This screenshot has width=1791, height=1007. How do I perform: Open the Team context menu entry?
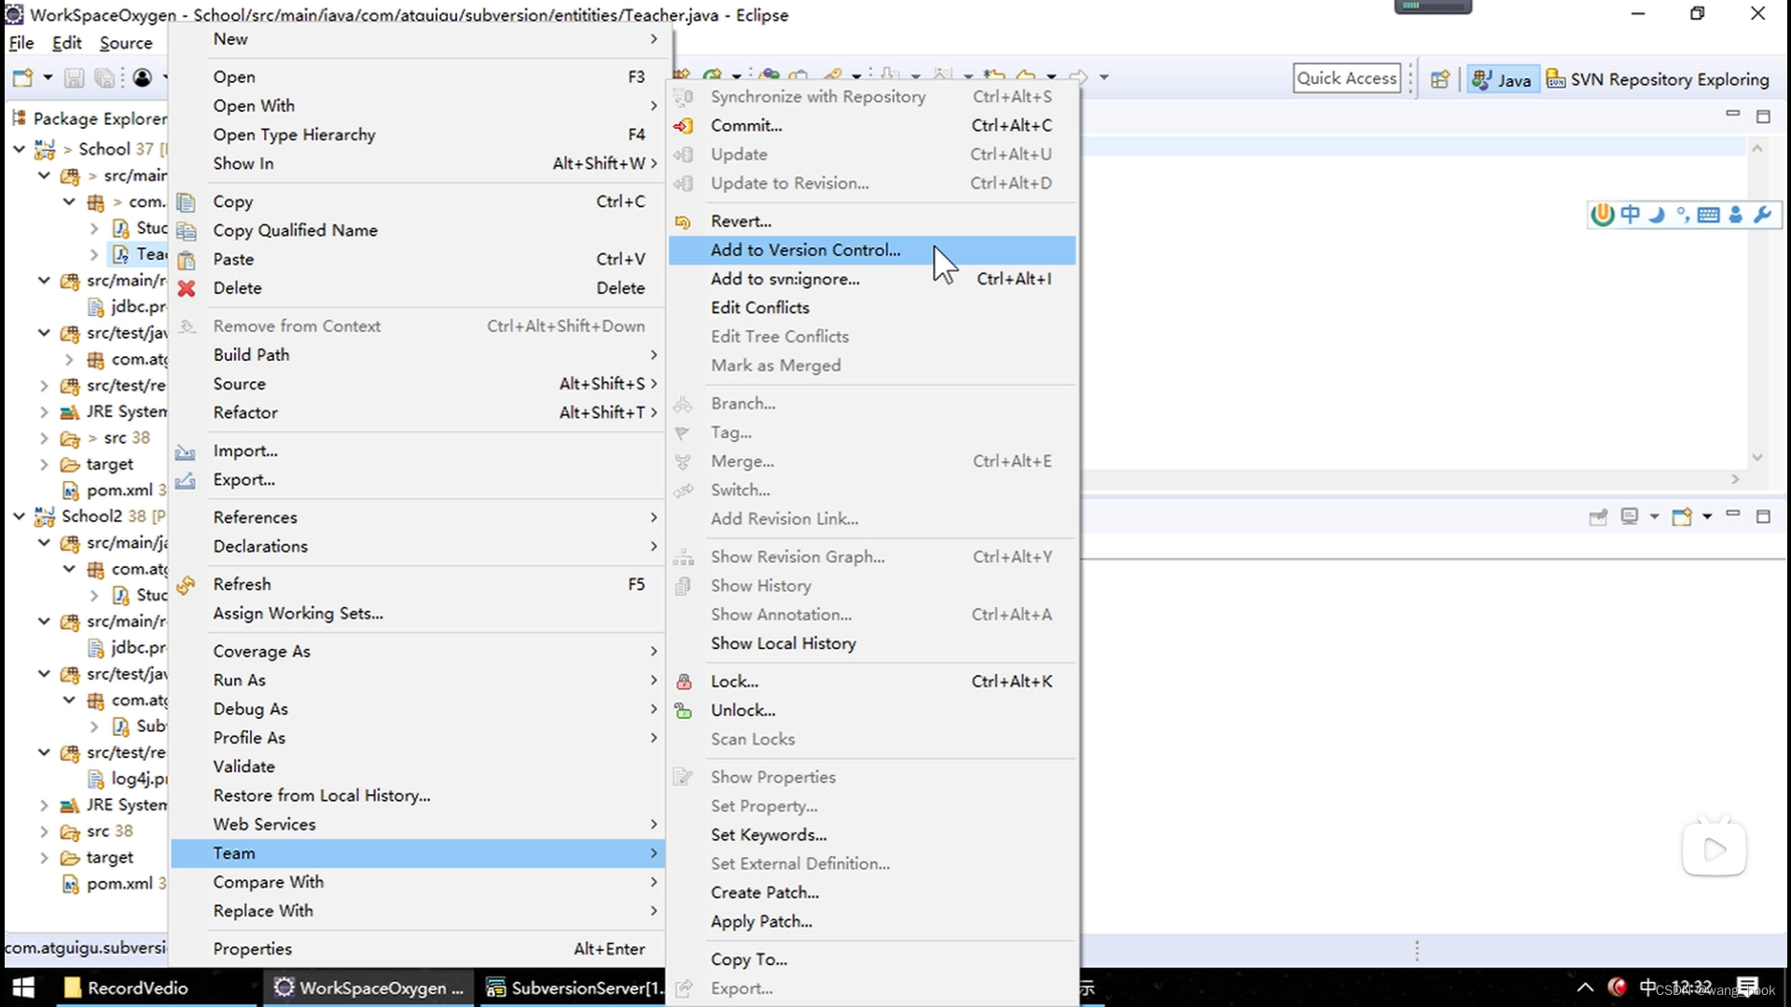click(x=417, y=853)
